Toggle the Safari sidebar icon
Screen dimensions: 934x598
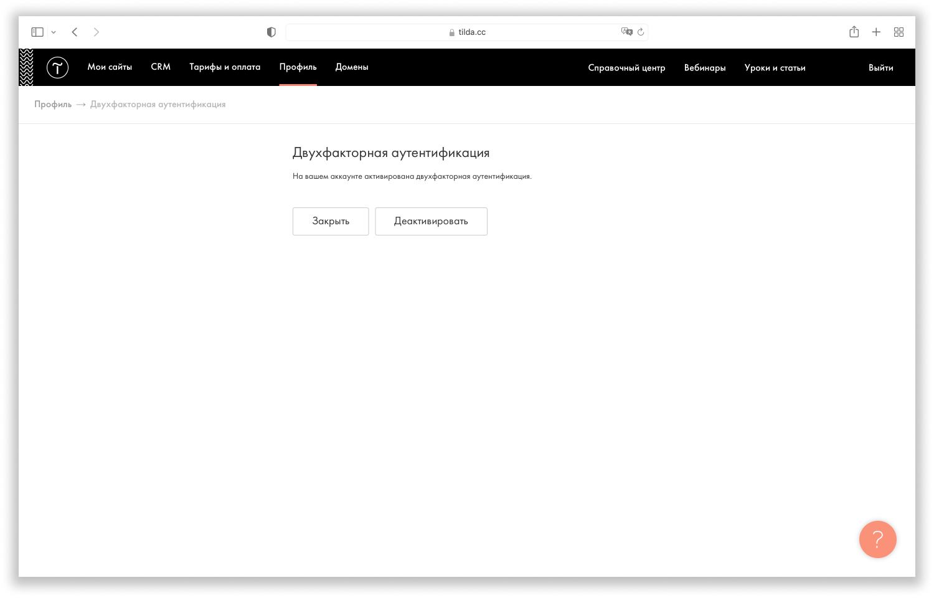(37, 32)
